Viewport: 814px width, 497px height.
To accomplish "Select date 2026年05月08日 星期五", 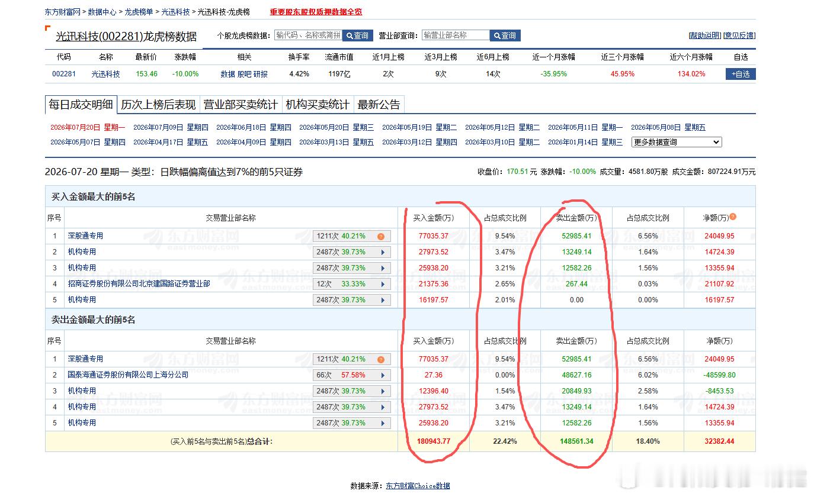I will pos(668,127).
